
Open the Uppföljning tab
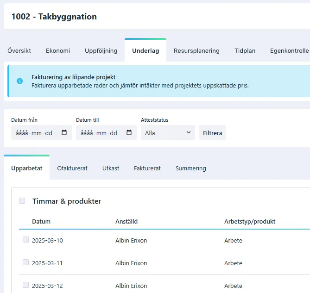pos(101,51)
